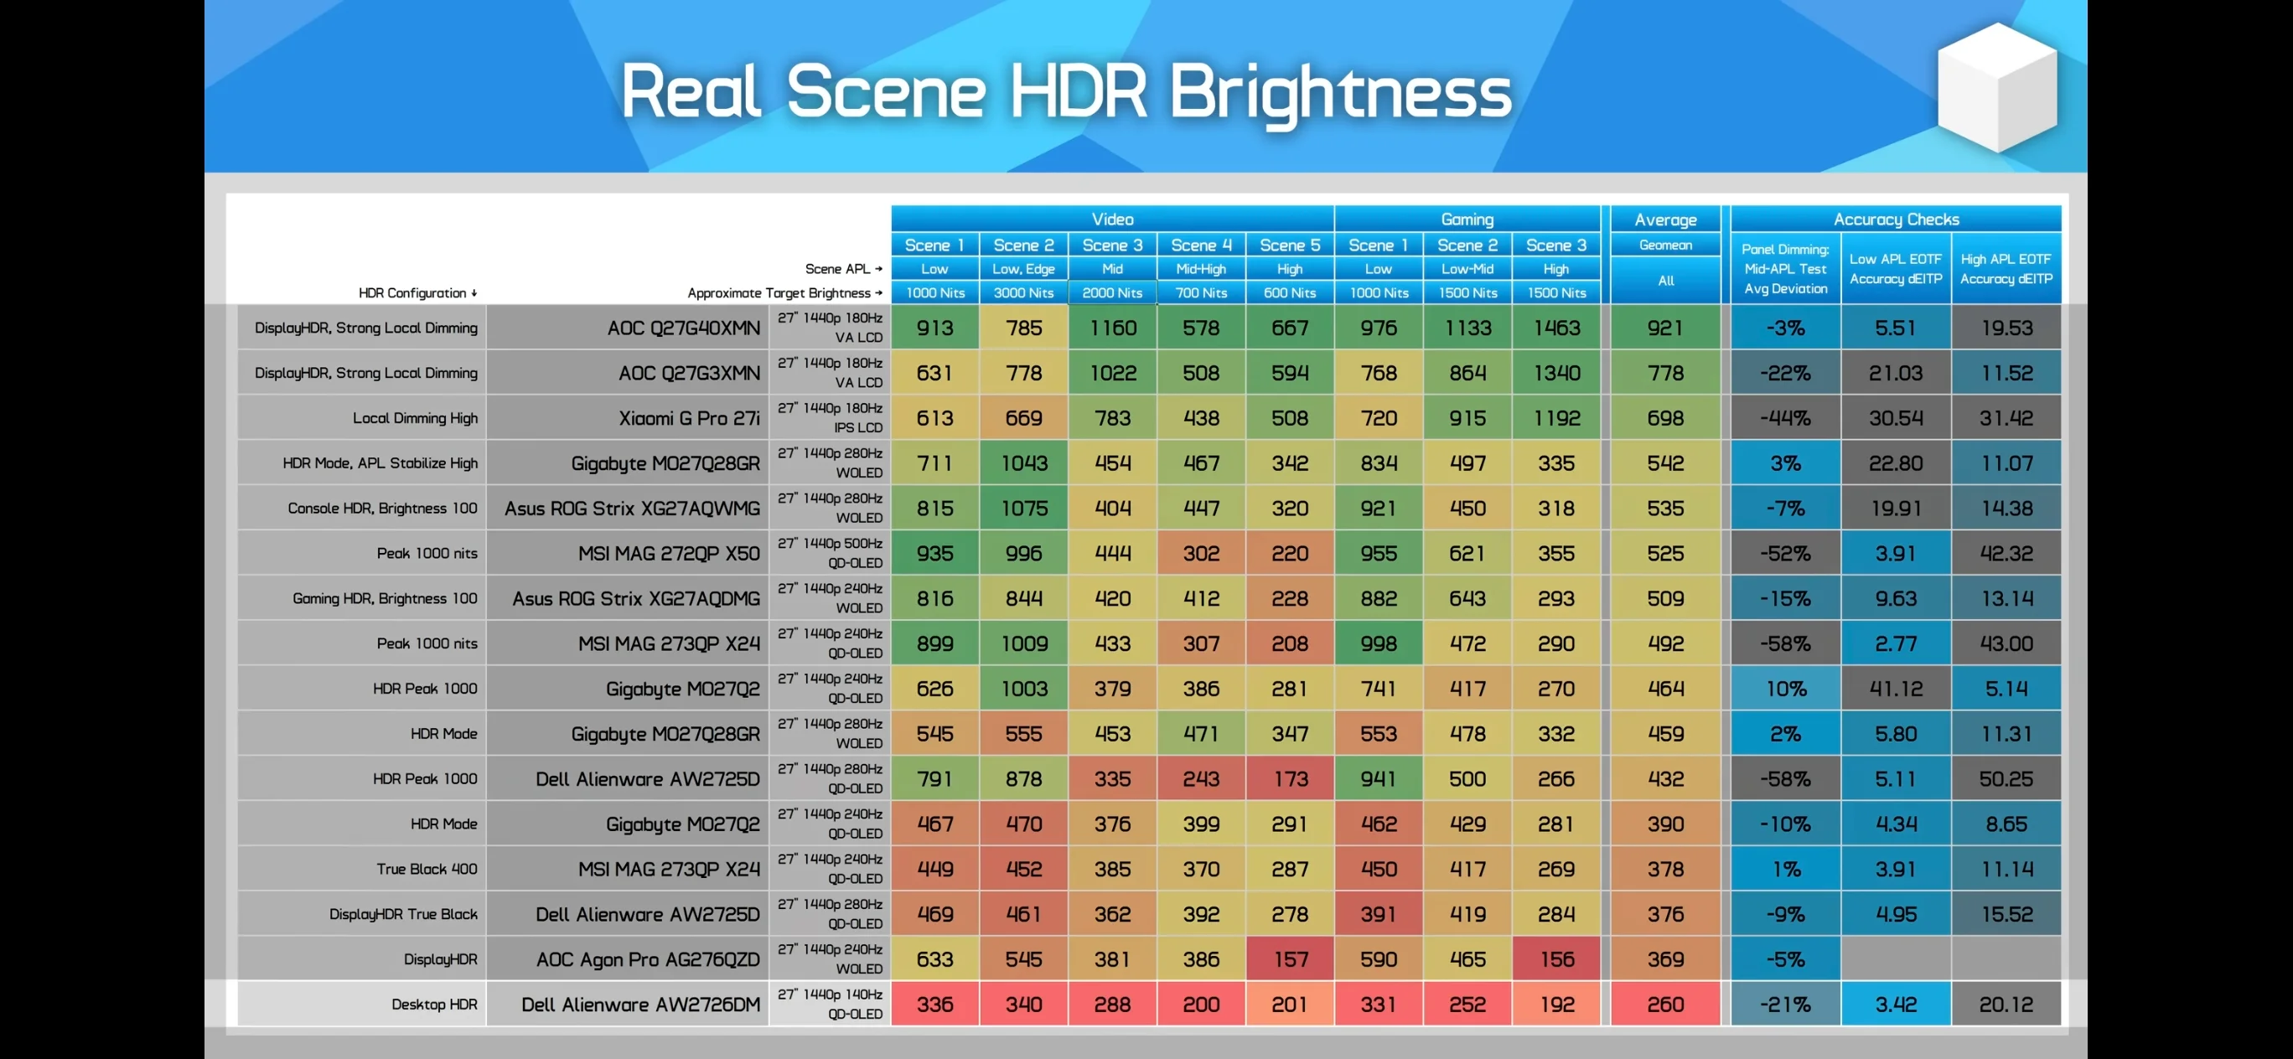
Task: Click the Panel Dimming Mid-APL Test header
Action: pos(1786,269)
